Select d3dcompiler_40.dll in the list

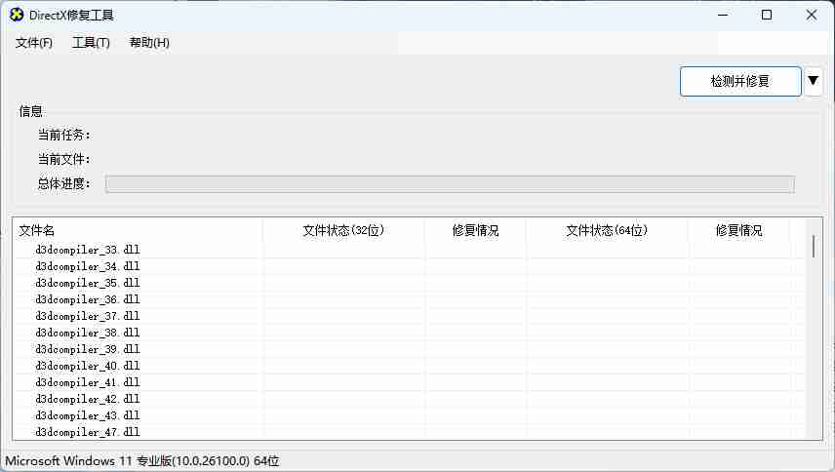[x=88, y=366]
